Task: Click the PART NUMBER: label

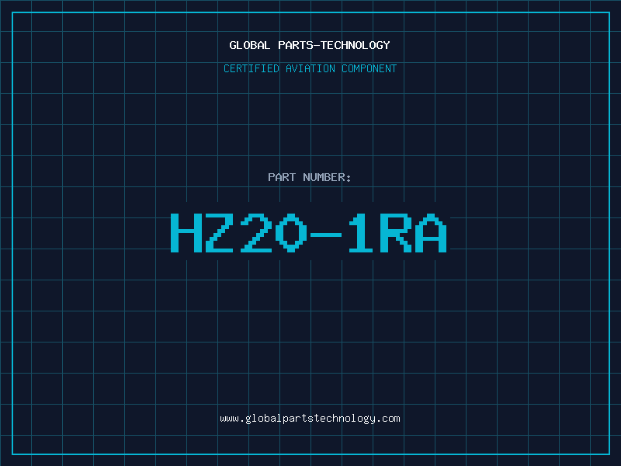Action: pyautogui.click(x=309, y=177)
